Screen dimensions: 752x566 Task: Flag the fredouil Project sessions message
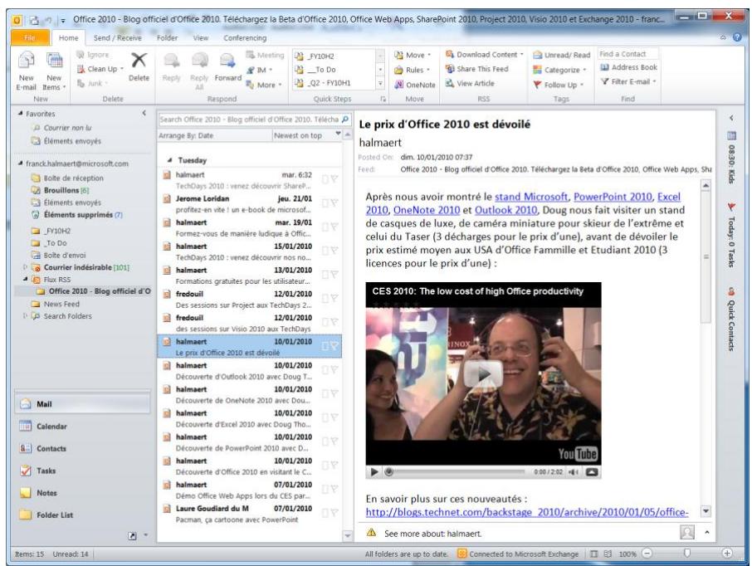[334, 298]
